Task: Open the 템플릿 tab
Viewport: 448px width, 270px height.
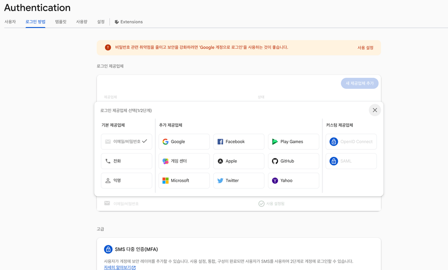Action: tap(61, 22)
